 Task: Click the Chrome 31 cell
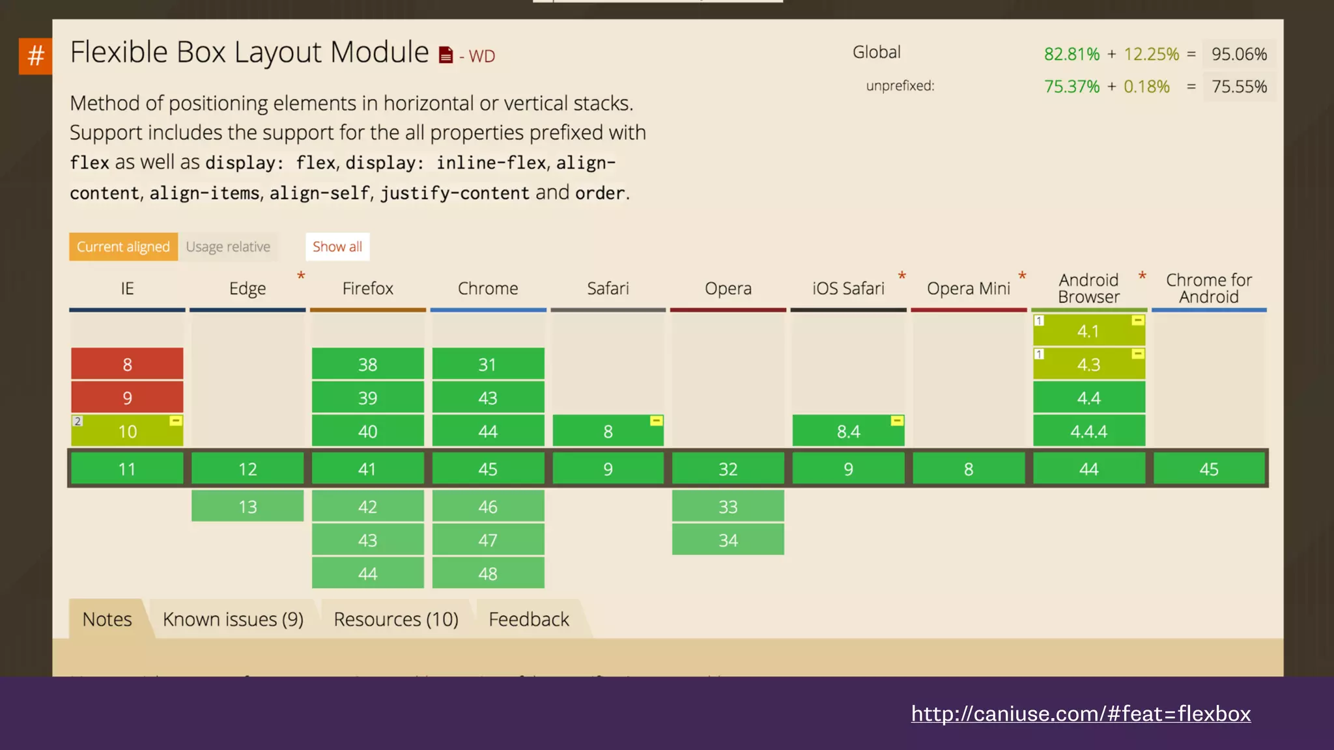pyautogui.click(x=488, y=364)
